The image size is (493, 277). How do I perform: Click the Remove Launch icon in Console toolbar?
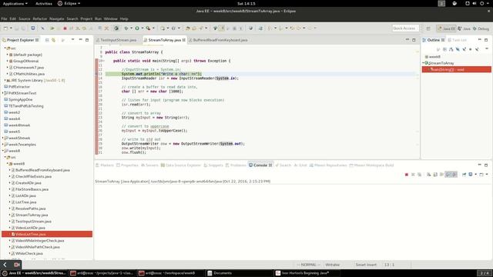pos(413,175)
